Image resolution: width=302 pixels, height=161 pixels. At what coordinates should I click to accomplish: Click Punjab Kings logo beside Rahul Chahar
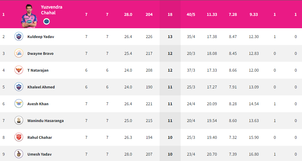(19, 137)
